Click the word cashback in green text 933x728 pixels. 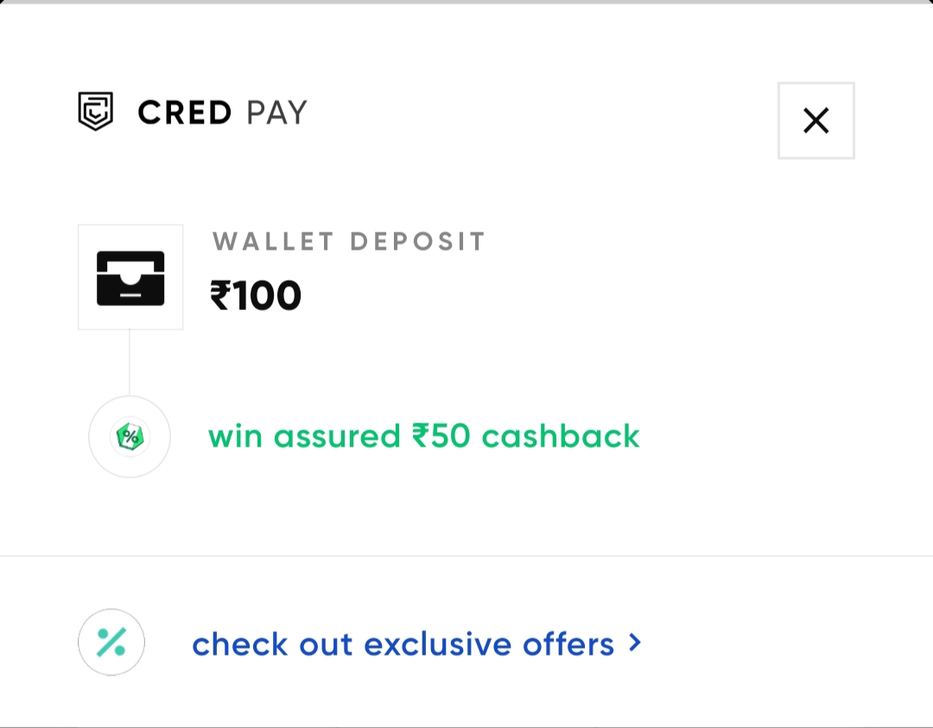pyautogui.click(x=561, y=436)
